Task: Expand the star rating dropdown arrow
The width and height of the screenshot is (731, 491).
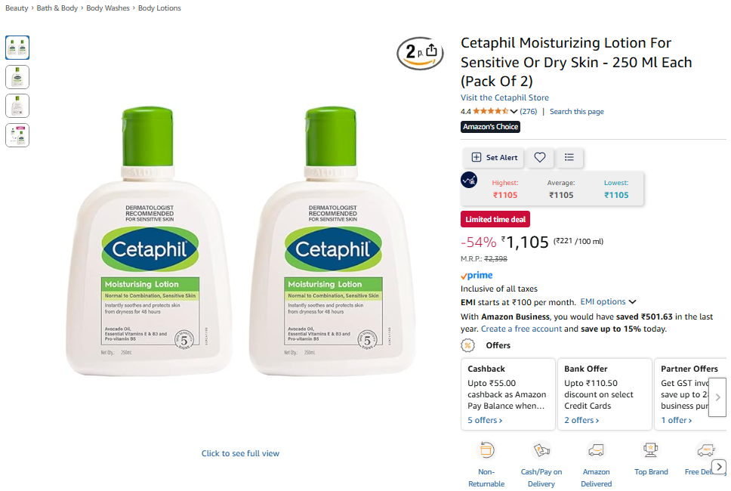Action: click(x=514, y=112)
